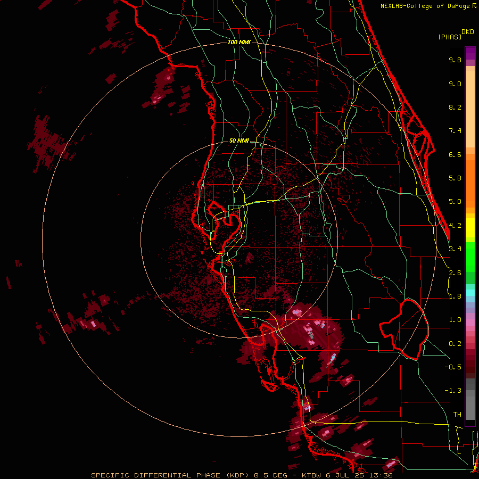Click the KTBW station ID in caption
This screenshot has width=479, height=479.
pos(311,475)
